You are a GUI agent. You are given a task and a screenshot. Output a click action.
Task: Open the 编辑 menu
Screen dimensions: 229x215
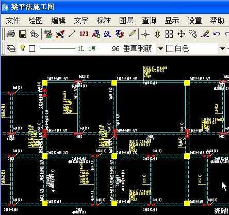[58, 21]
